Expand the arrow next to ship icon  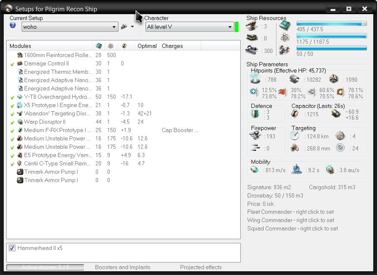point(132,27)
